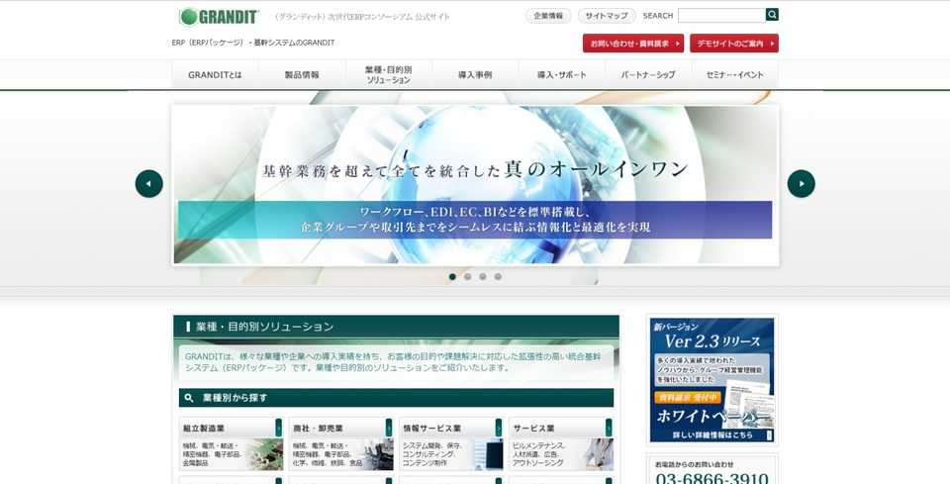Open 情報サービス業 industry card

[451, 444]
